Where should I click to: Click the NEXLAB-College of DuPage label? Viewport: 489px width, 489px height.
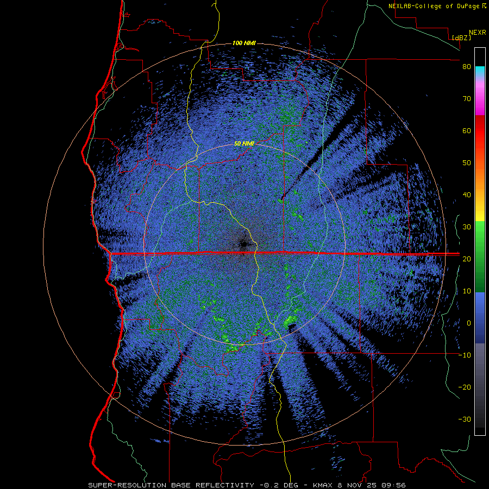click(437, 6)
